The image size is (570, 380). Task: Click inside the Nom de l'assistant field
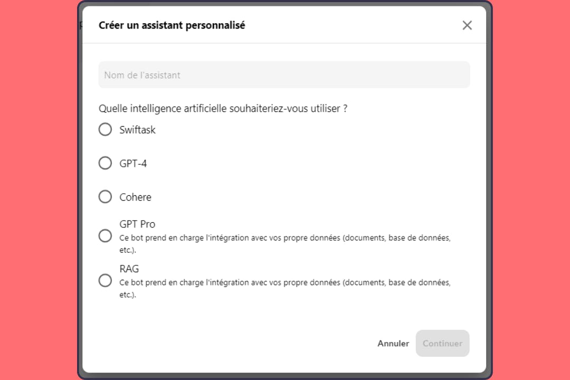pyautogui.click(x=284, y=74)
